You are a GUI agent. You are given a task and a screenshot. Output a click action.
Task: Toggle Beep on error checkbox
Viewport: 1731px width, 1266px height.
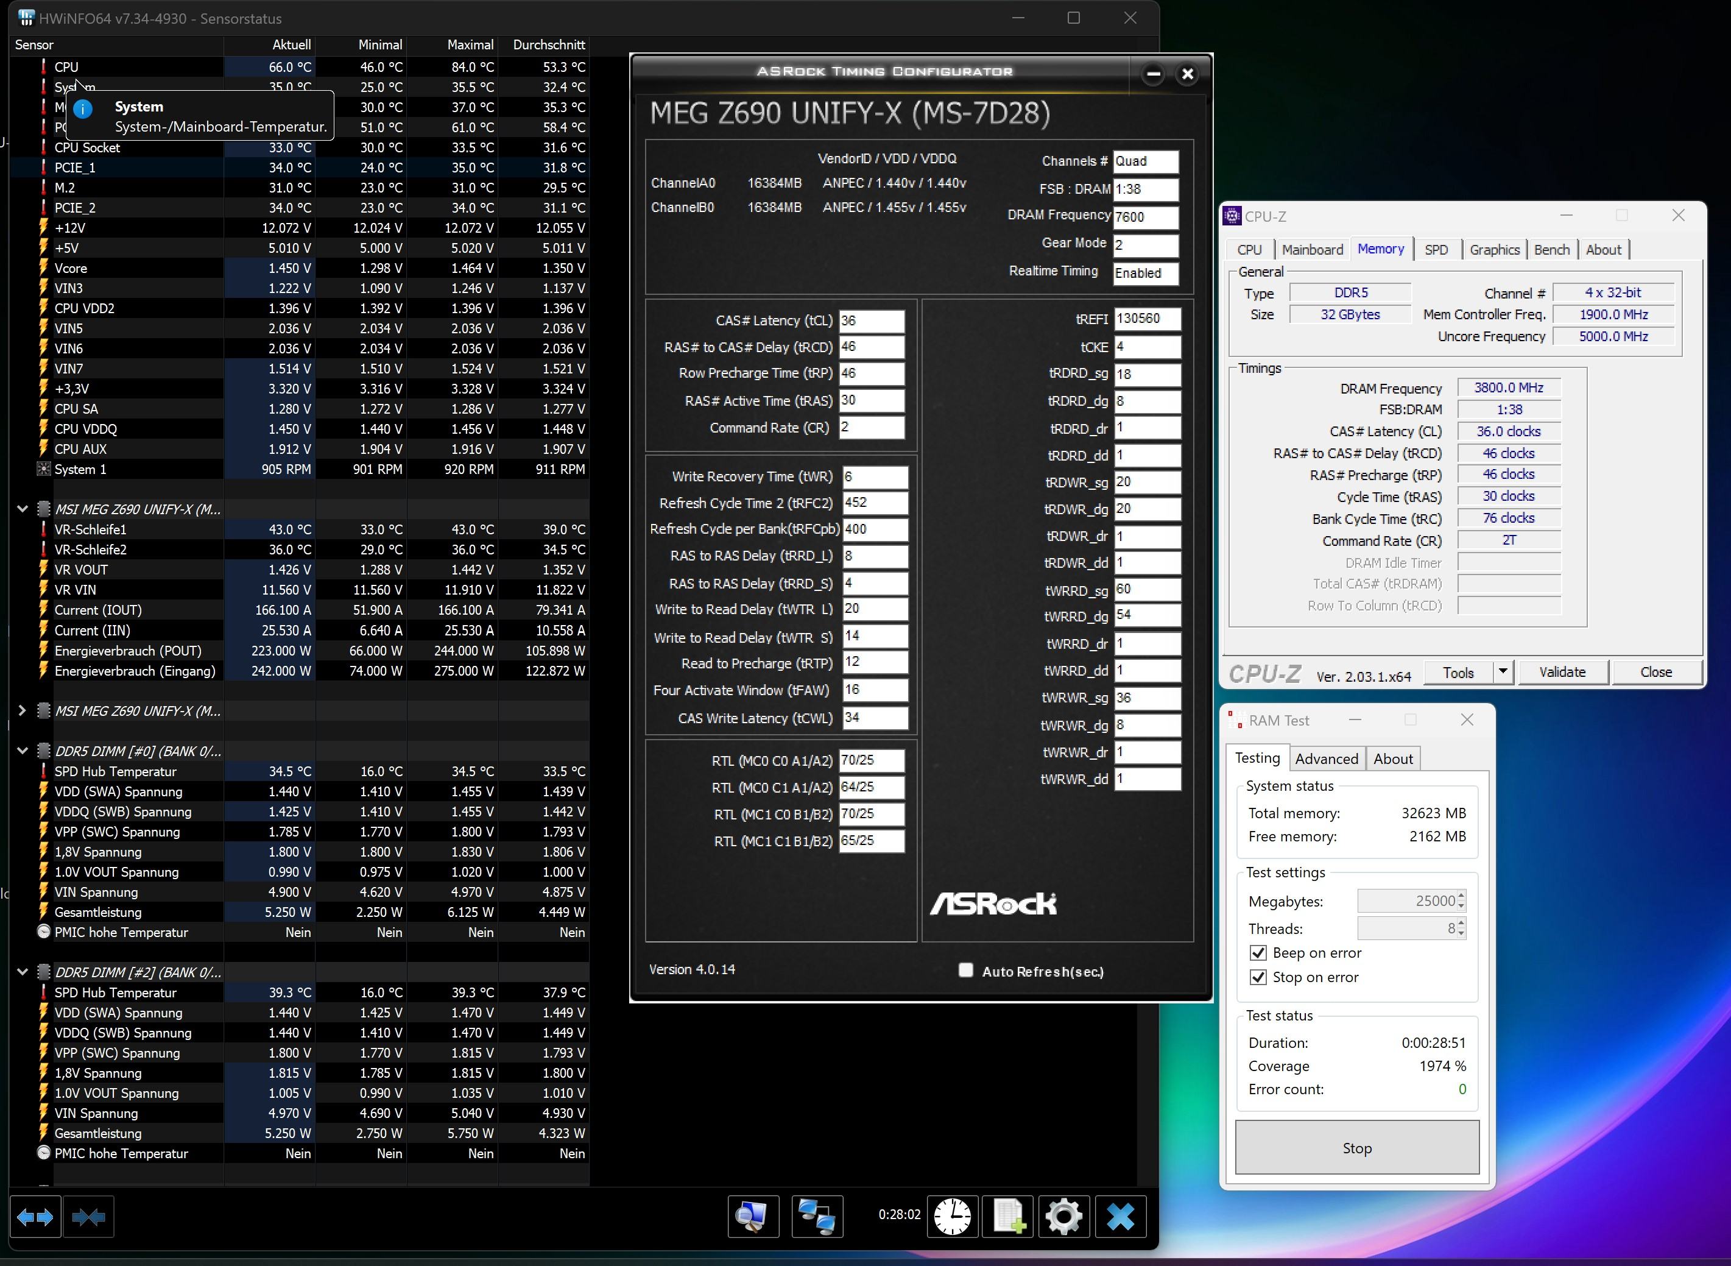pyautogui.click(x=1258, y=953)
